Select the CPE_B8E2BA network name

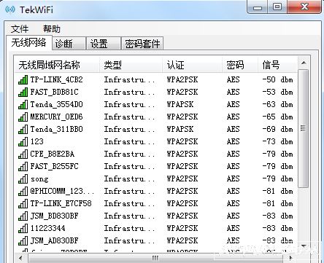click(53, 154)
